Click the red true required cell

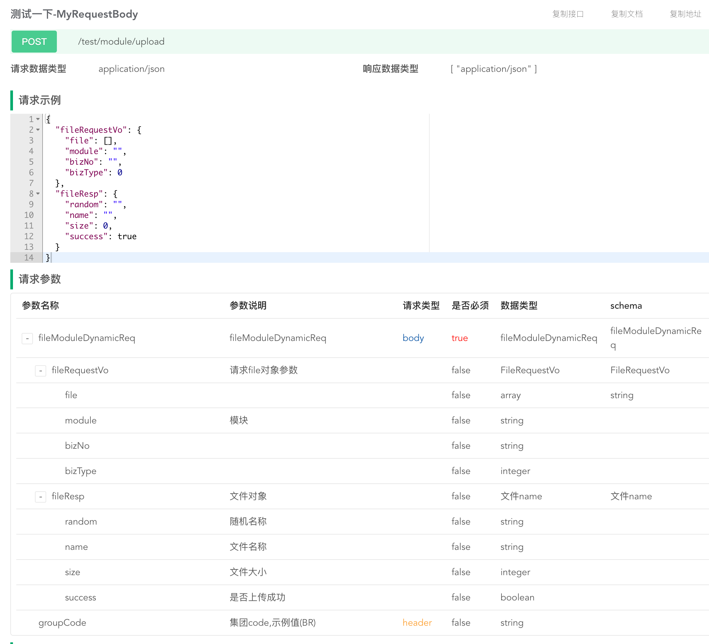tap(459, 338)
